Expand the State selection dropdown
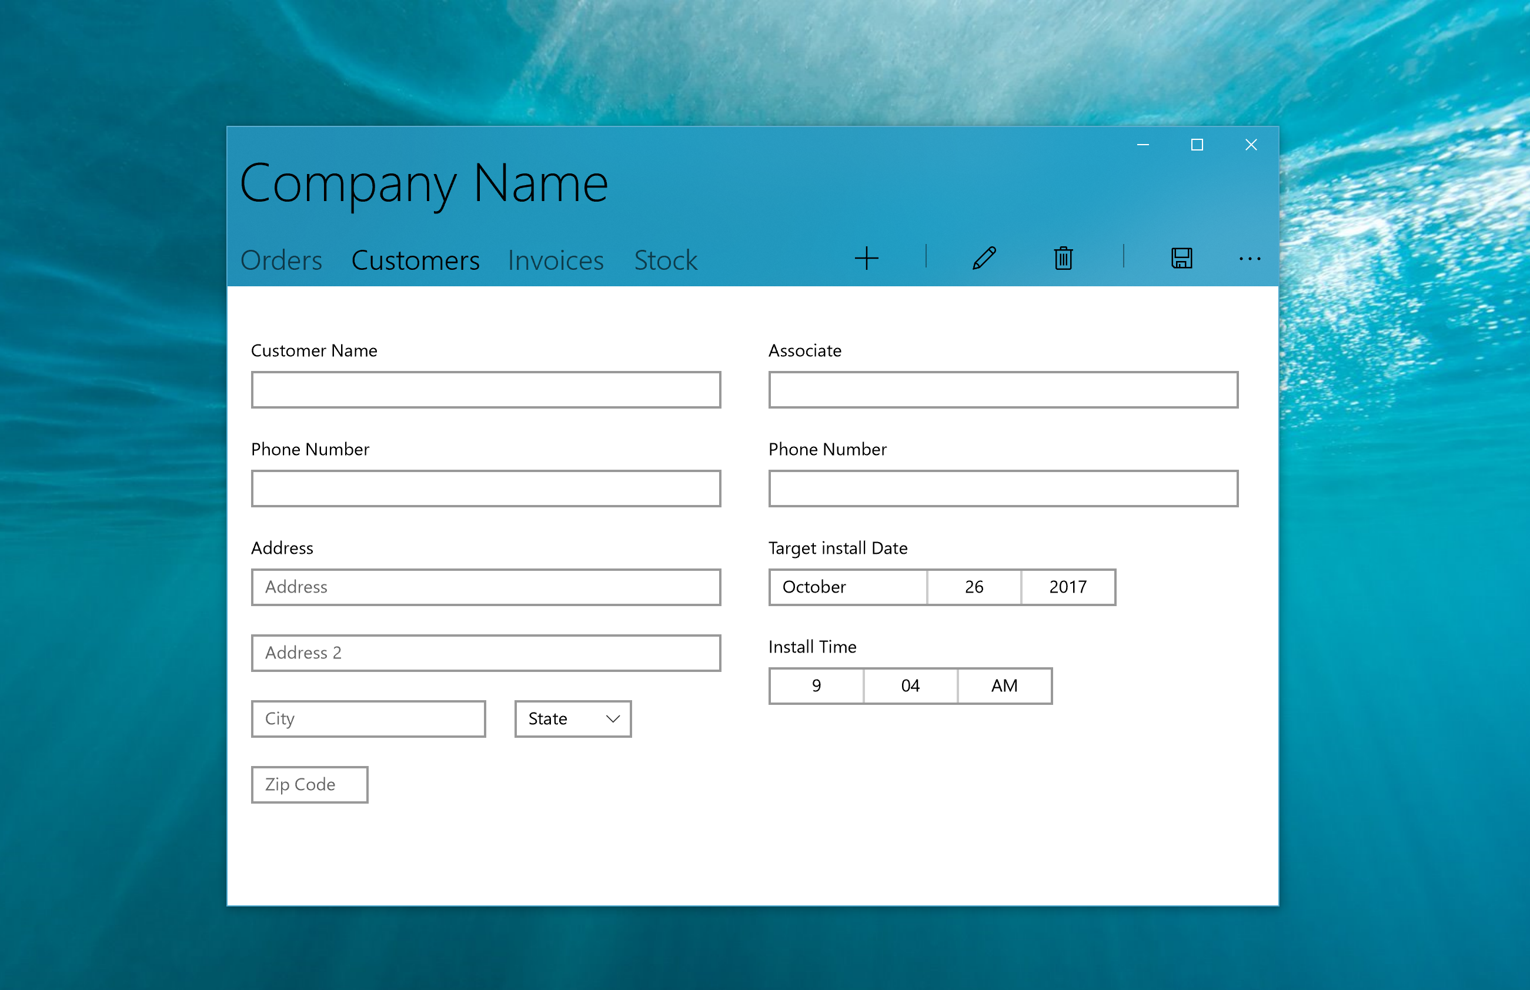This screenshot has width=1530, height=990. pos(572,718)
